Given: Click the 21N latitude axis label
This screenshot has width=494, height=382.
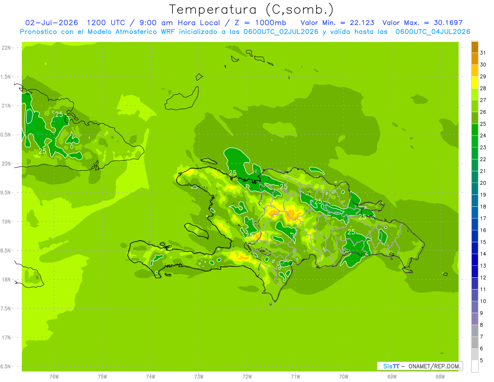Looking at the screenshot, I should (x=6, y=105).
